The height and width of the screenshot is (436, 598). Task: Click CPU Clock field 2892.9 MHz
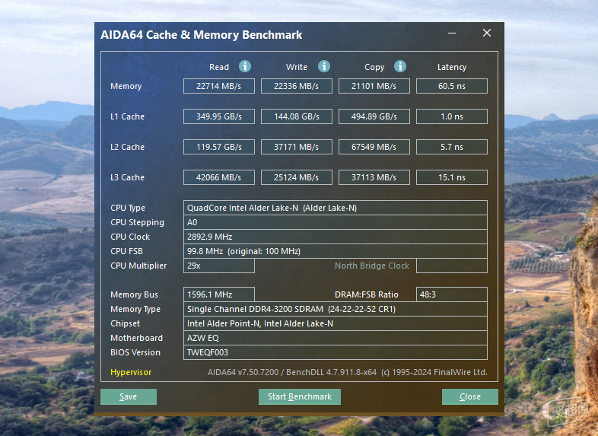coord(336,237)
